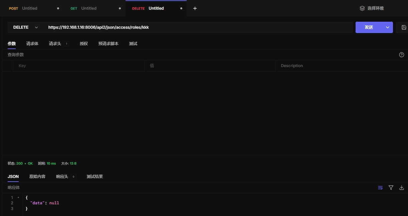Open the 请求头 headers tab

(55, 44)
